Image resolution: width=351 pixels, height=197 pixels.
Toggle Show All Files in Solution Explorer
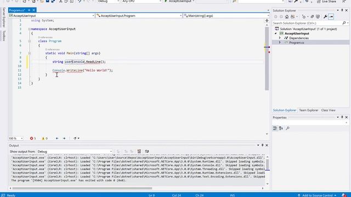tap(318, 17)
